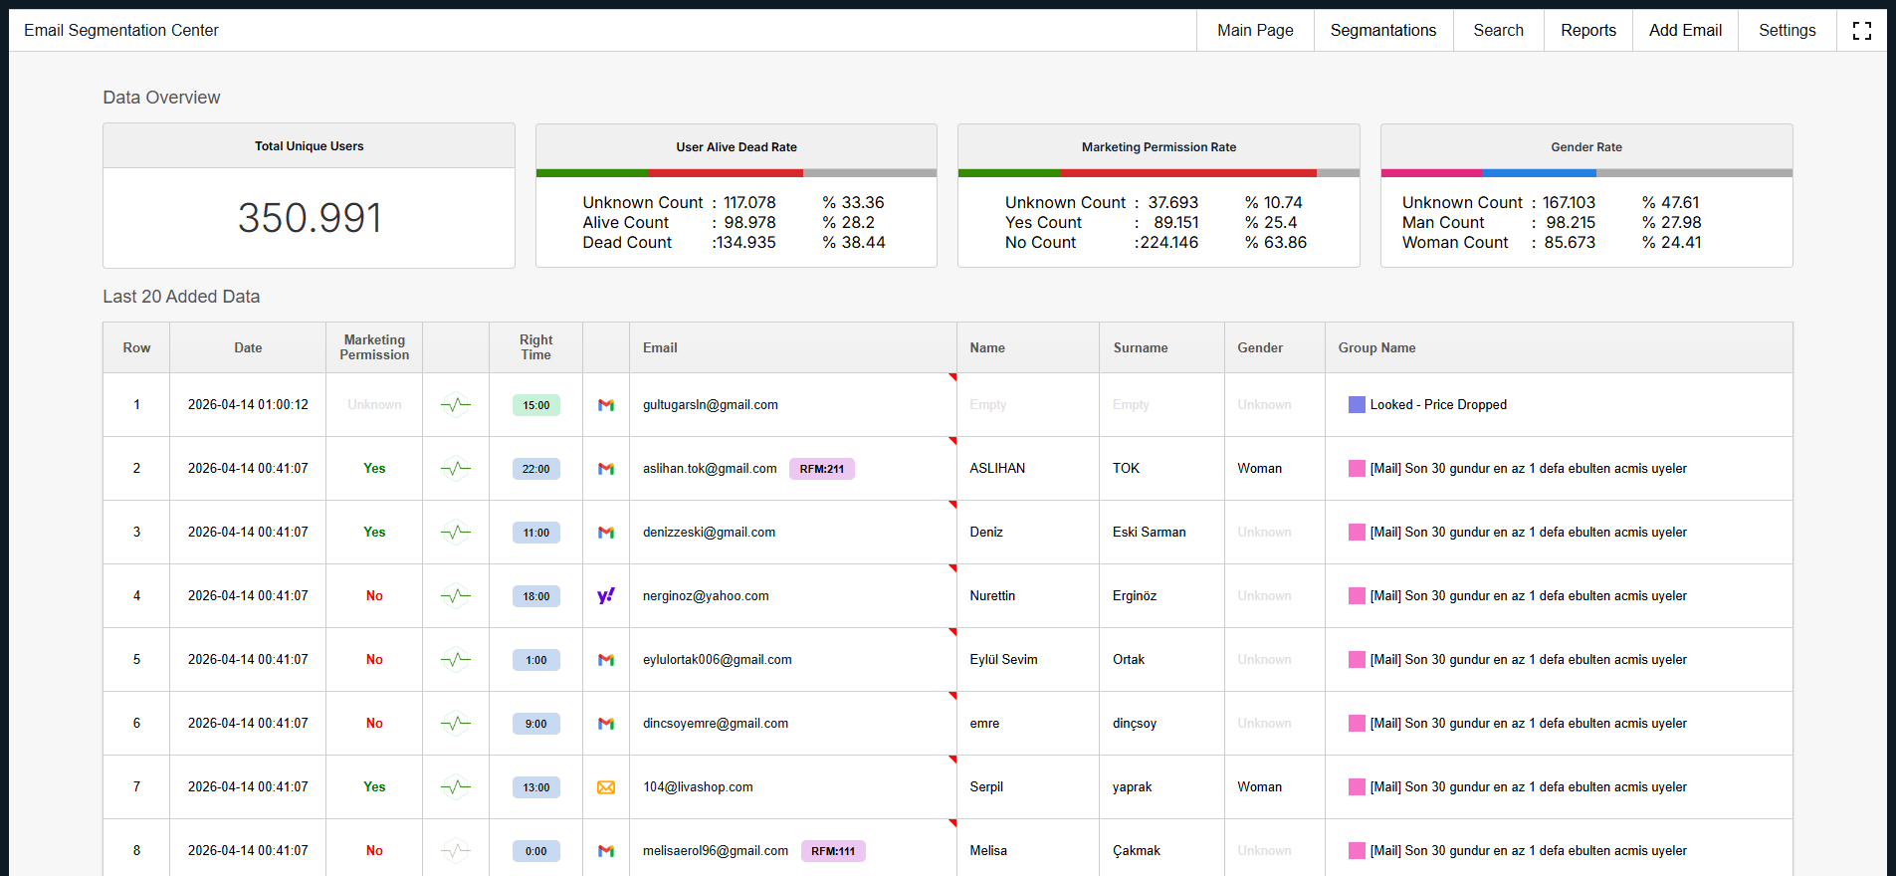
Task: Click the 11:00 right time badge
Action: (x=536, y=533)
